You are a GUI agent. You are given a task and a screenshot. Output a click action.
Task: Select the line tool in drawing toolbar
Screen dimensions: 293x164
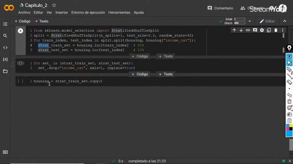(289, 76)
